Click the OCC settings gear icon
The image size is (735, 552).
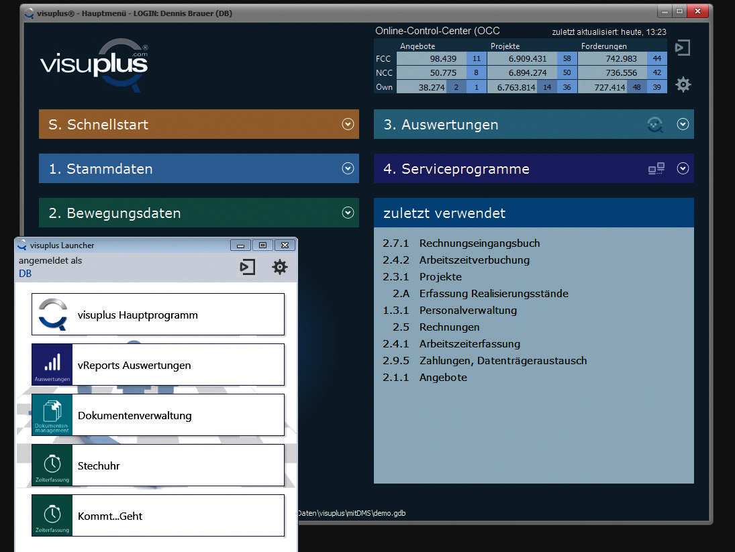pyautogui.click(x=683, y=85)
